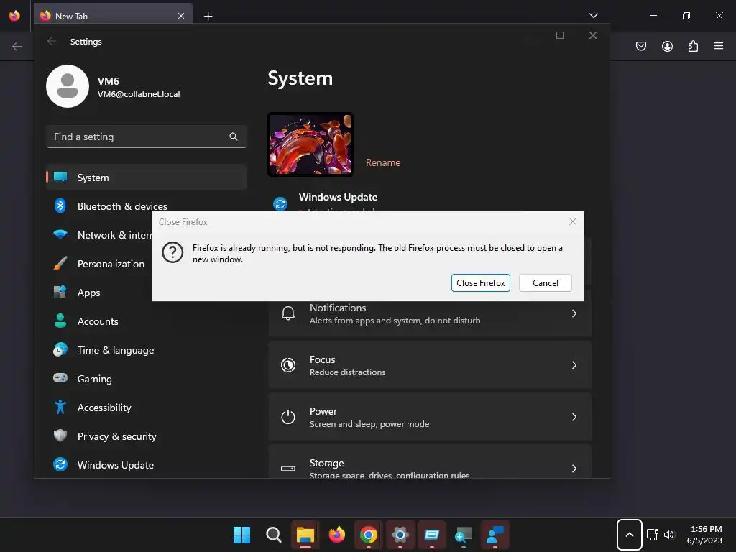Open Windows Update in sidebar

click(x=147, y=465)
